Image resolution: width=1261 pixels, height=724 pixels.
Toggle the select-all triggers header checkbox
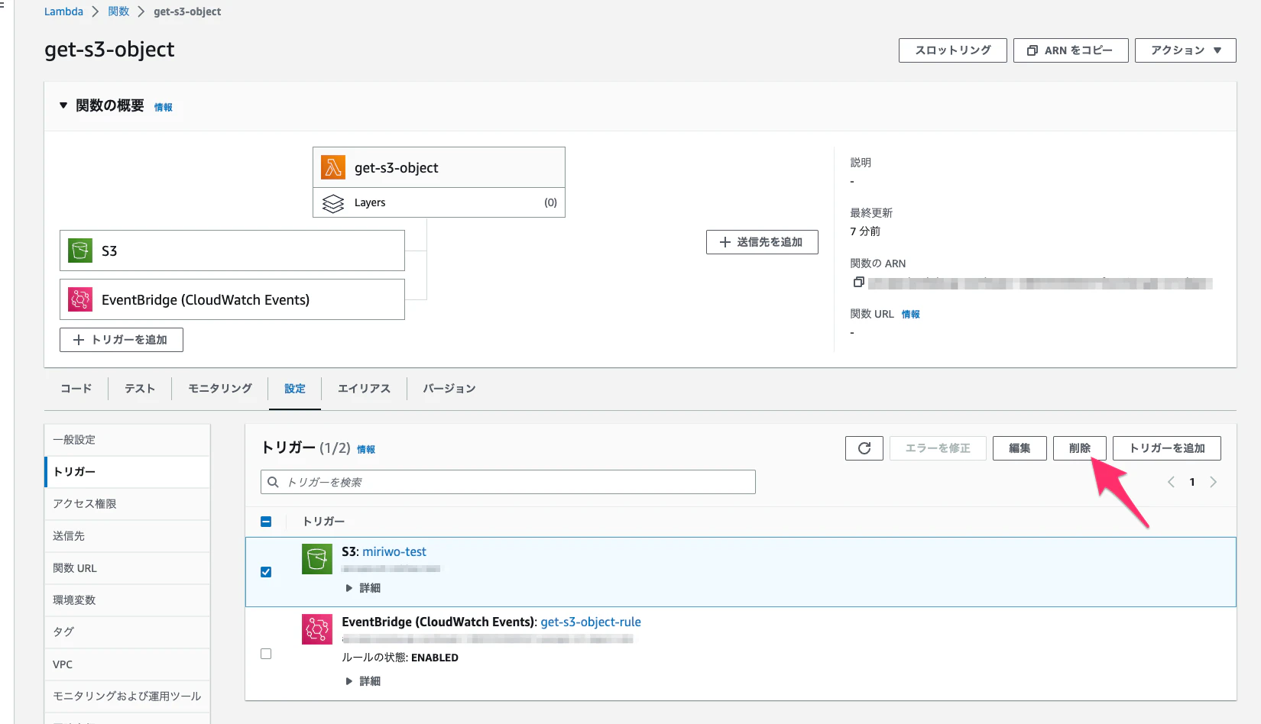(266, 522)
